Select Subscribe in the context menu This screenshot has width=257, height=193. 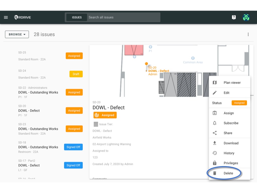click(229, 123)
